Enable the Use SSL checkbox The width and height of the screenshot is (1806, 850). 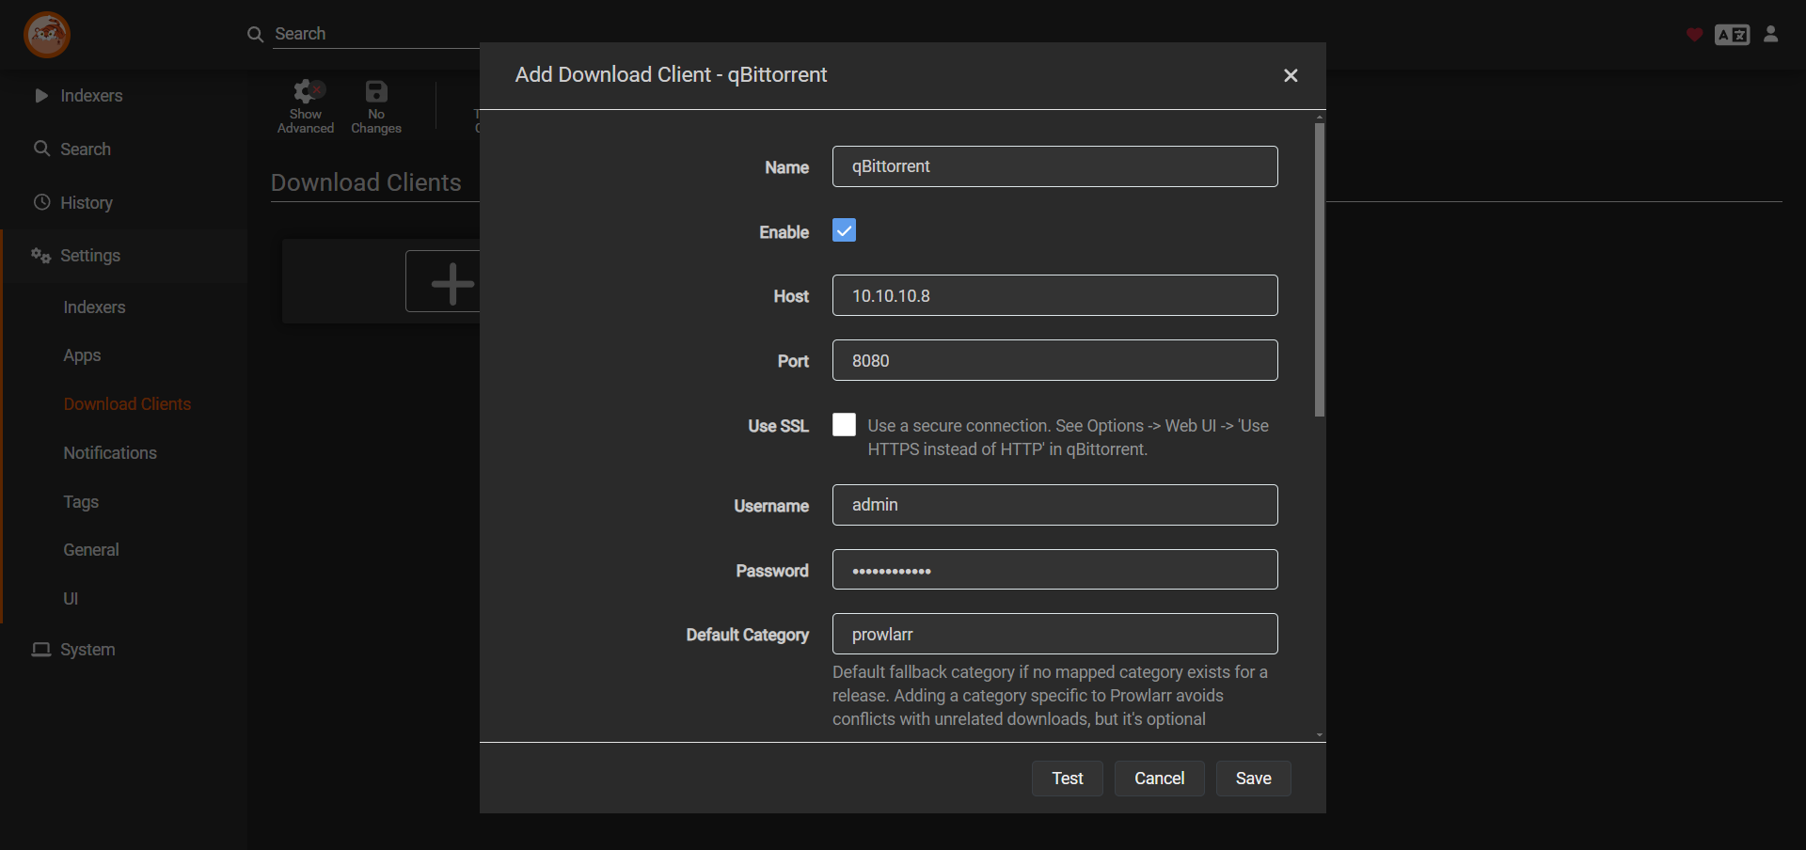(x=844, y=425)
